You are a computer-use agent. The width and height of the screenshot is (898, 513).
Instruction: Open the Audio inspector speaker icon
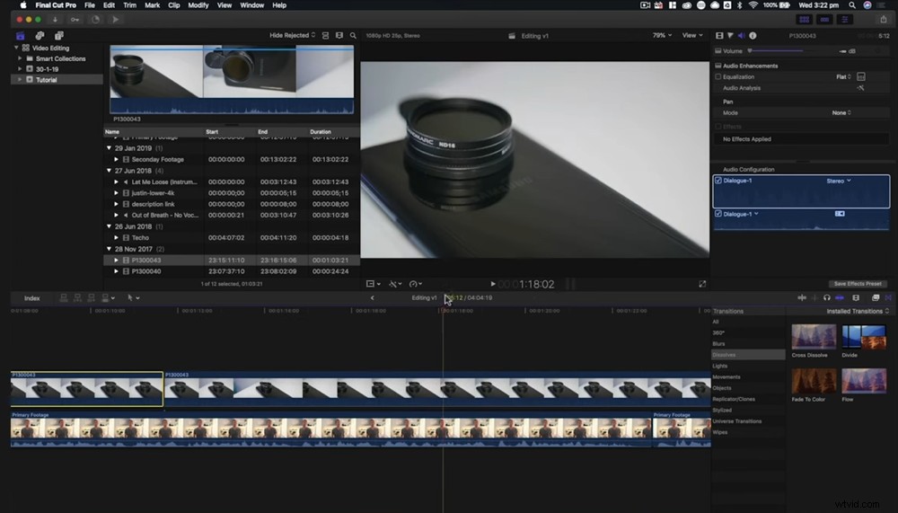(741, 36)
